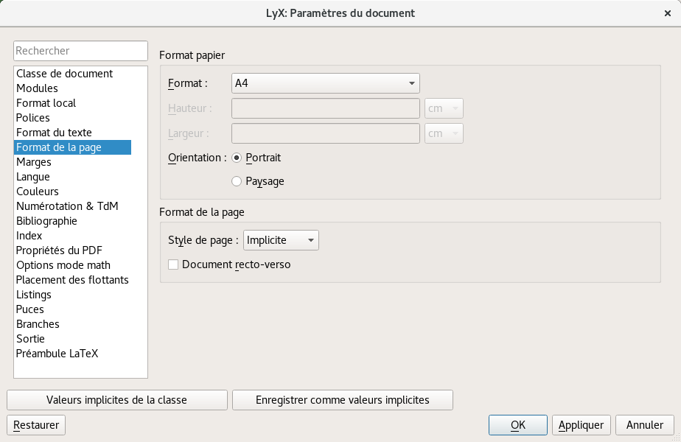Click the OK button
681x442 pixels.
pos(517,424)
